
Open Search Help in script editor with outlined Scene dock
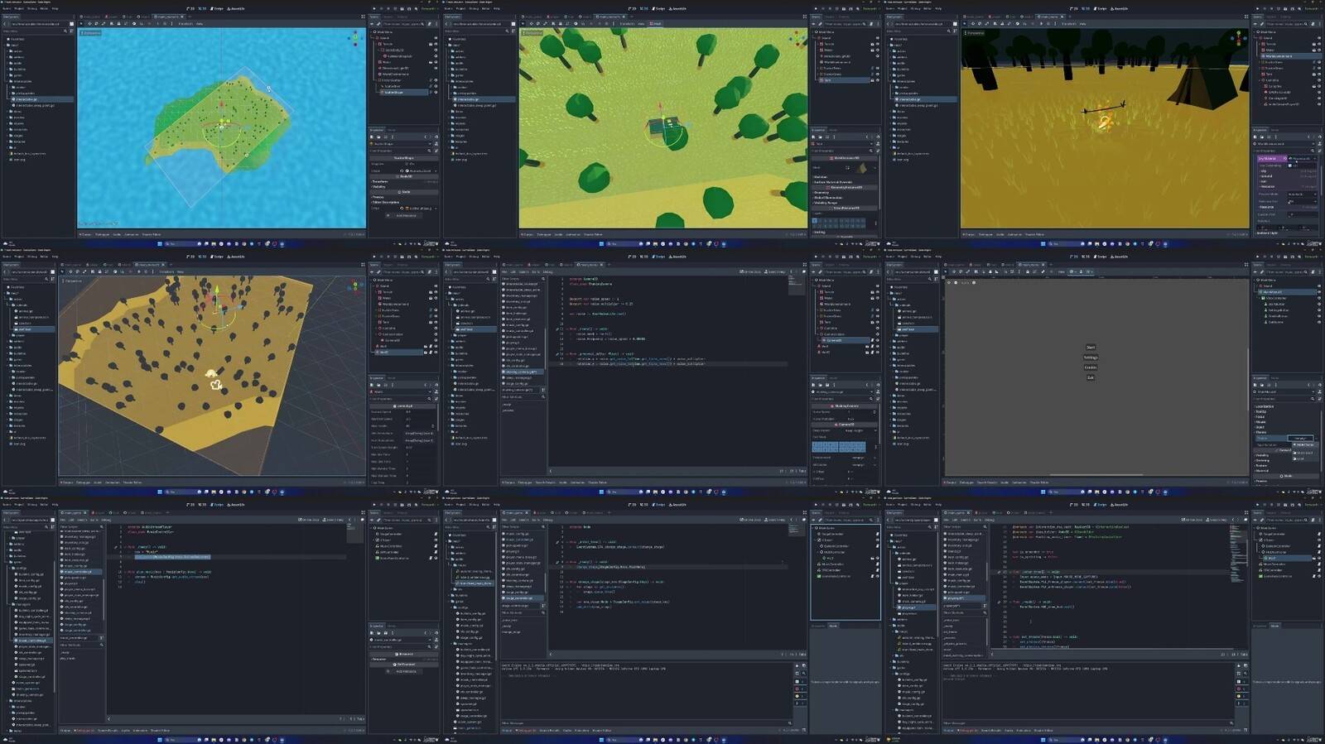775,520
